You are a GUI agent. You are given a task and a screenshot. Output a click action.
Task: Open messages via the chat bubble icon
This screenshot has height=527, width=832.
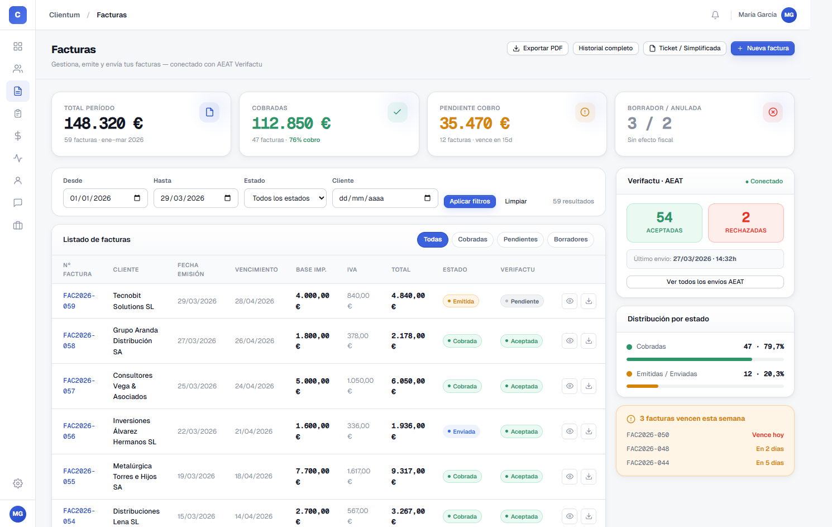coord(17,203)
